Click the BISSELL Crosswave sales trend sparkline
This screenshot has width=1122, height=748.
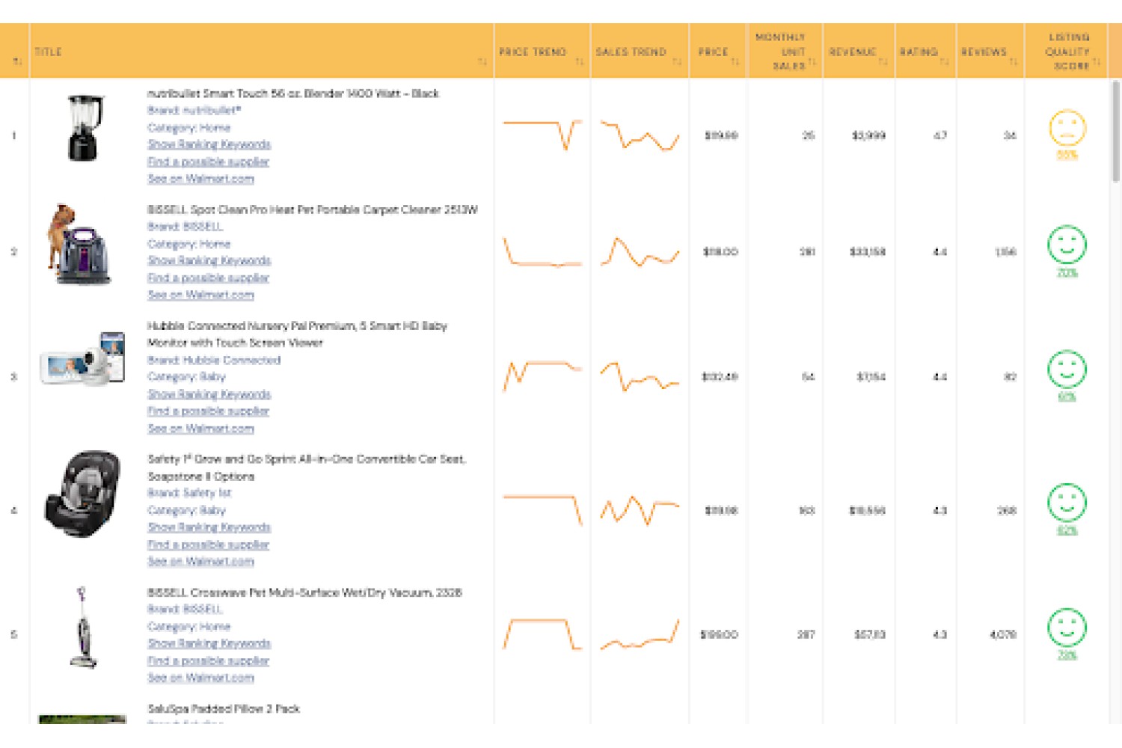pos(640,634)
